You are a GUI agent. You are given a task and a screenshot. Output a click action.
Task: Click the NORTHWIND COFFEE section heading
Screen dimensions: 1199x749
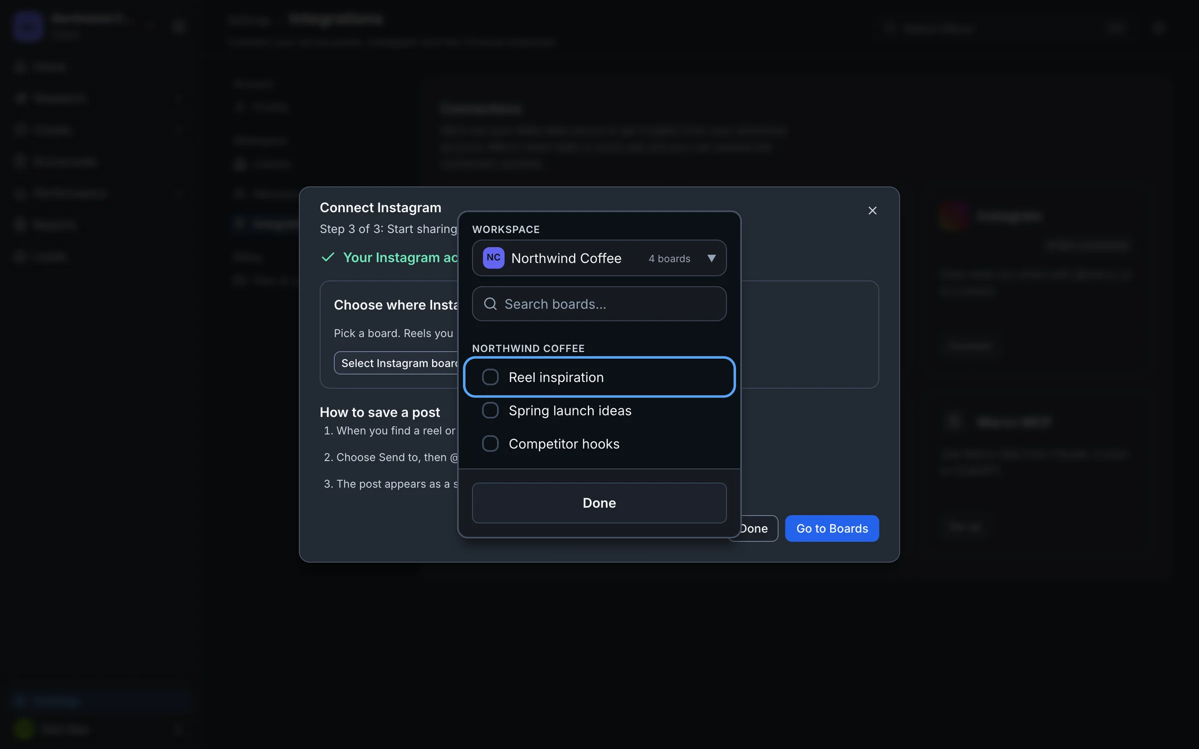[529, 349]
